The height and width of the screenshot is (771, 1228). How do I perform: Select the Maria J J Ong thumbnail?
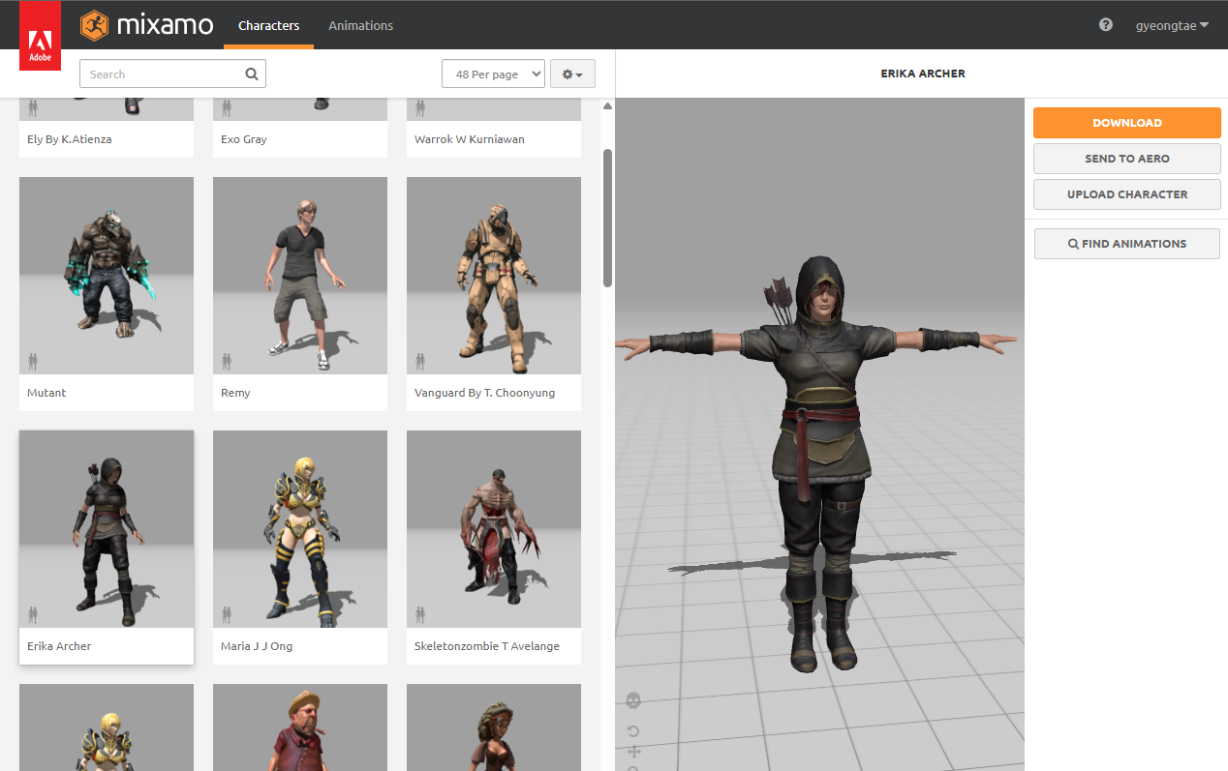point(300,529)
